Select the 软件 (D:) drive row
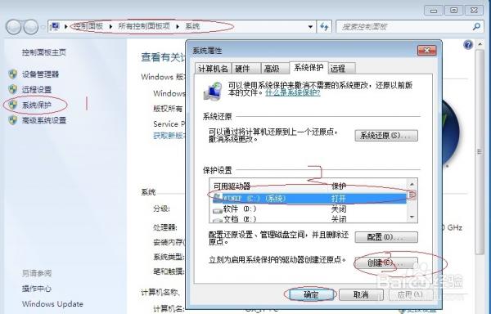Viewport: 491px width, 314px height. [309, 209]
